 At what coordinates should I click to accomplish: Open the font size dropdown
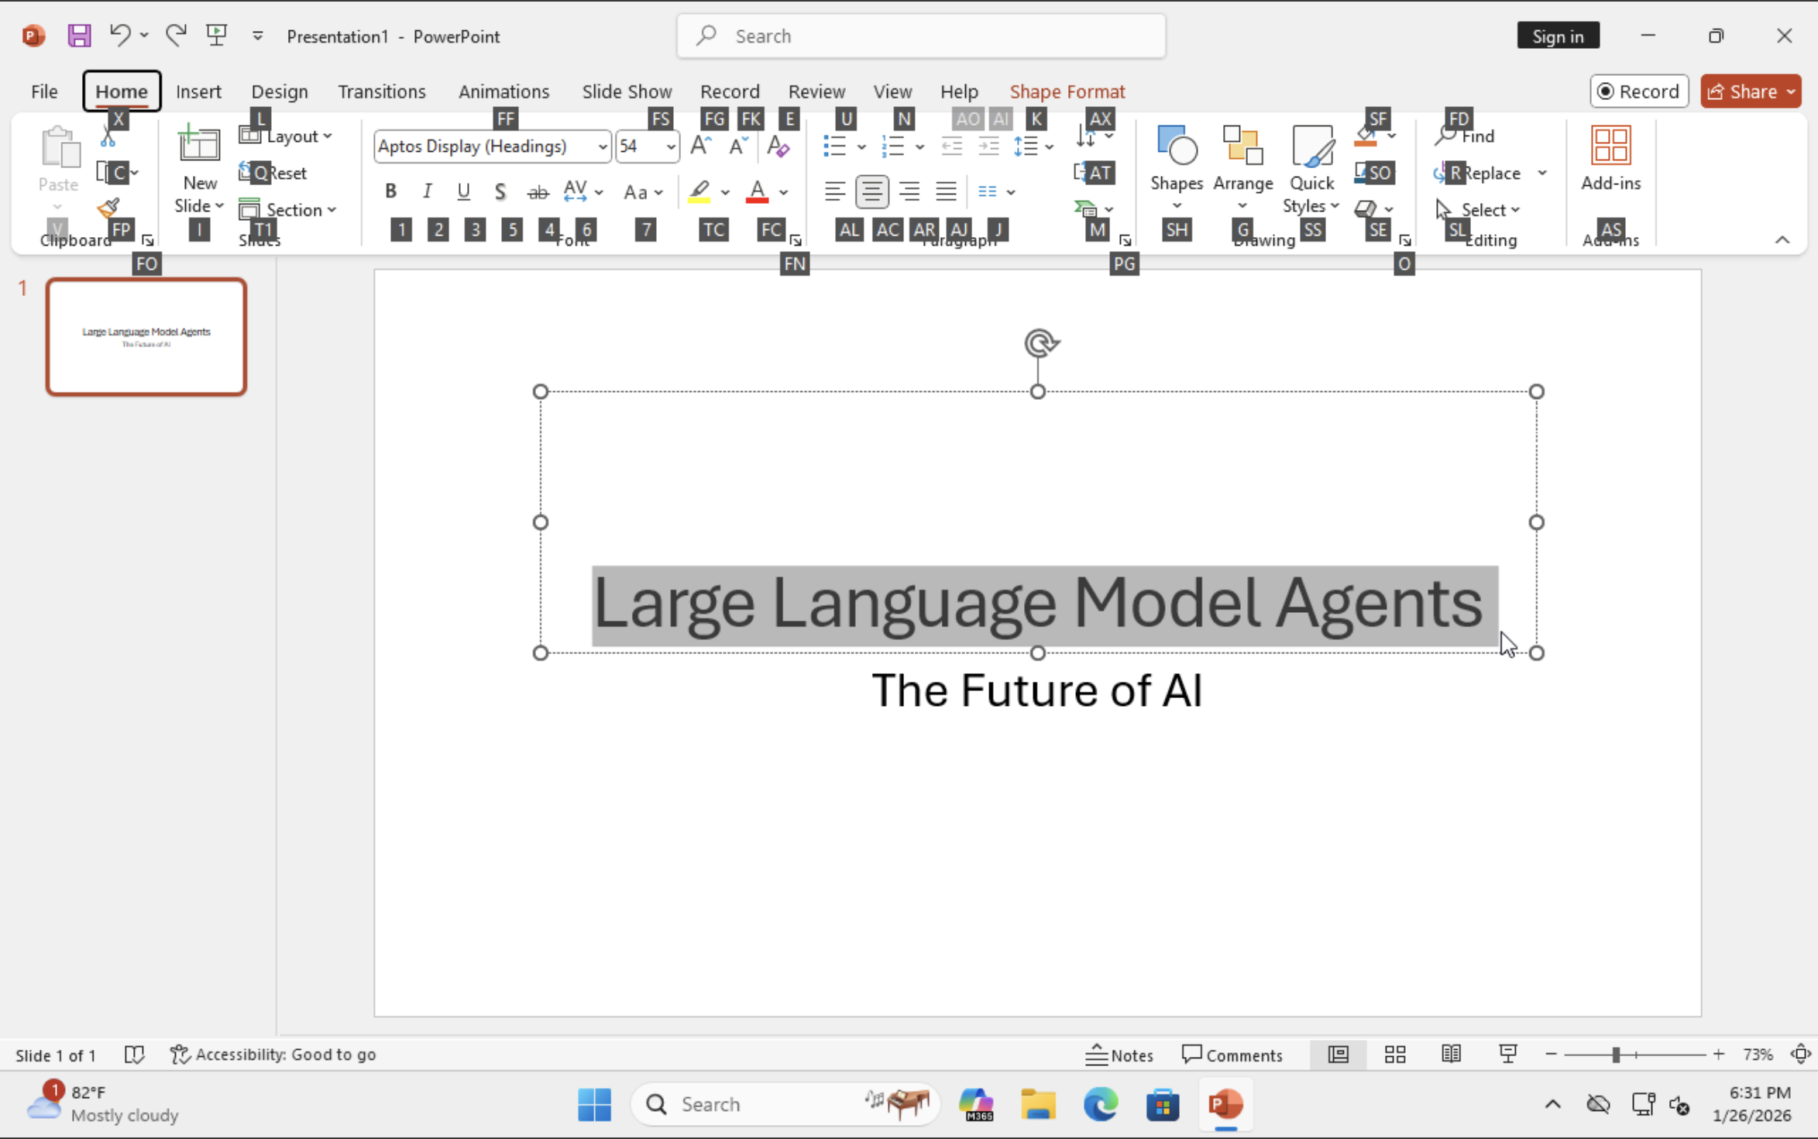coord(670,146)
